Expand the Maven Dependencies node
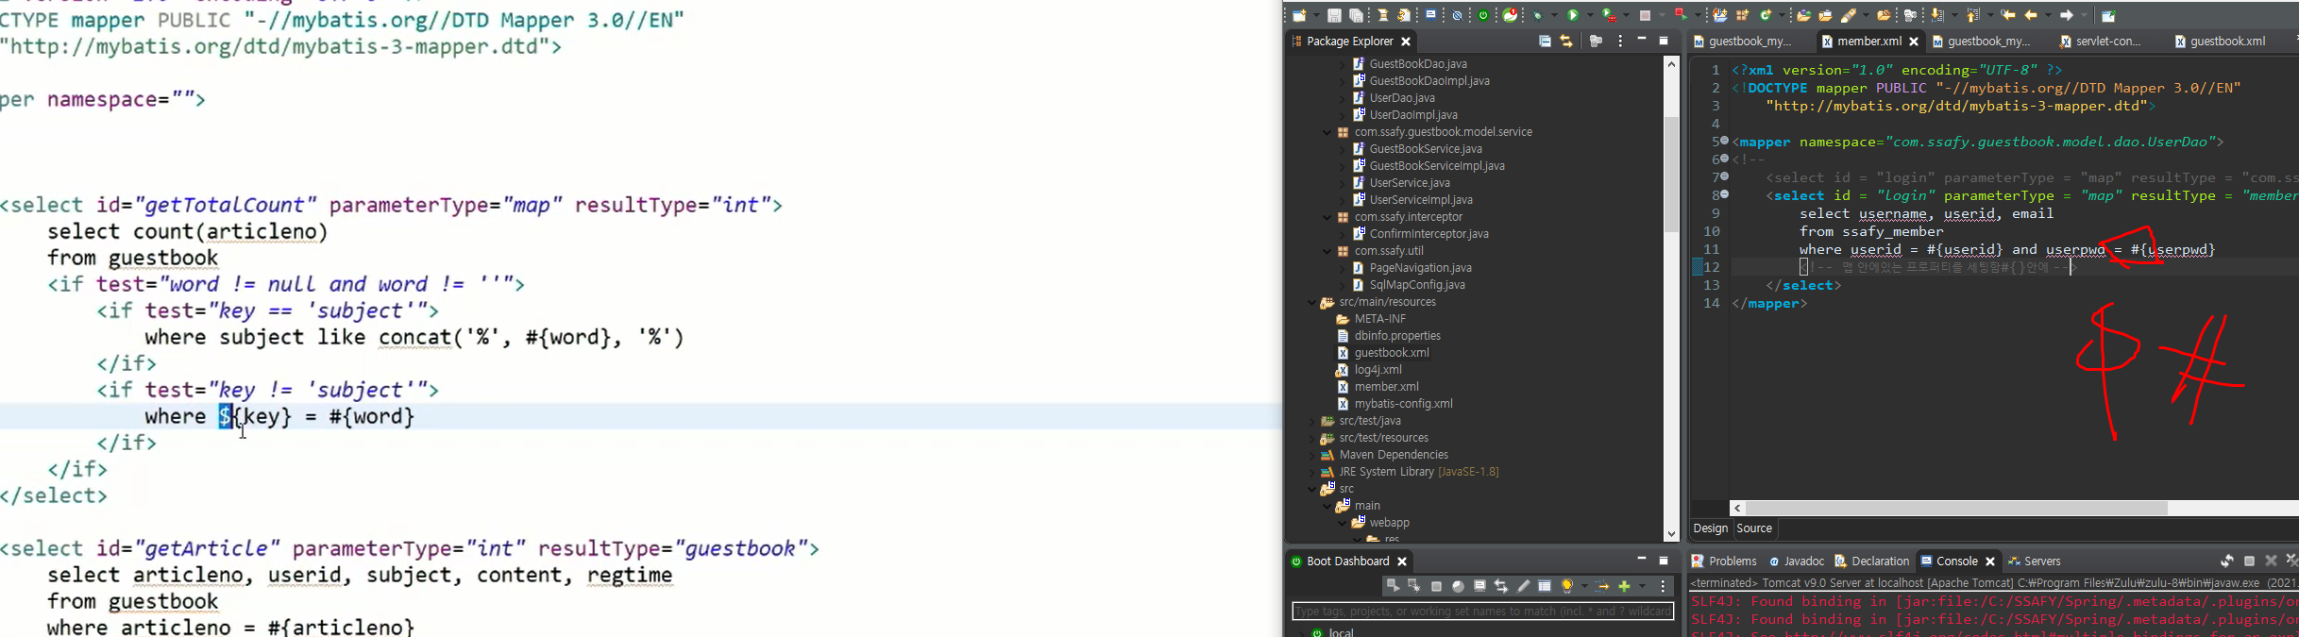The width and height of the screenshot is (2299, 637). [1311, 456]
